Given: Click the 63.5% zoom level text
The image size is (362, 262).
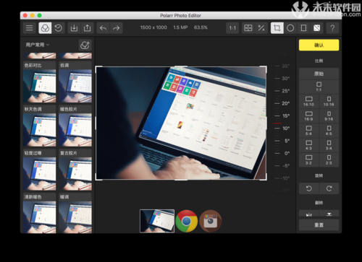Looking at the screenshot, I should point(201,27).
